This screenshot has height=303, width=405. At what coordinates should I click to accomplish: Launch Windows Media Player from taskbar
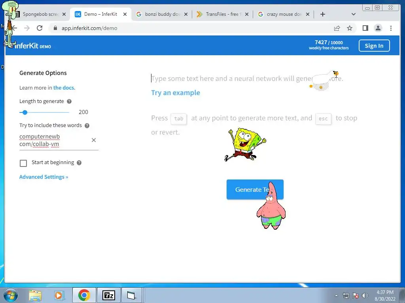click(59, 295)
